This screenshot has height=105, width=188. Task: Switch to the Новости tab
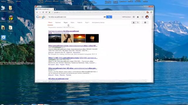80,22
